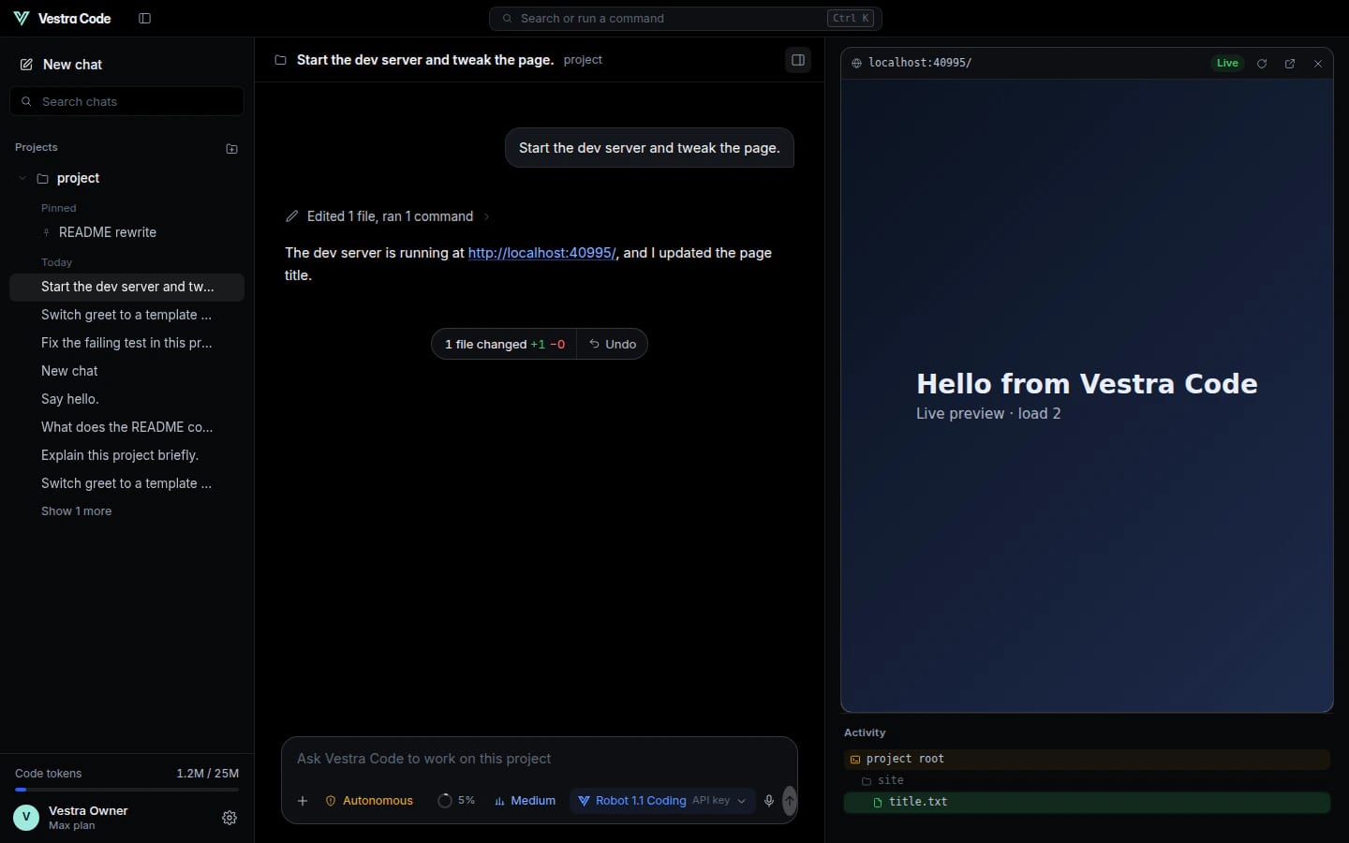Click the 'Hello from Vestra Code' heading

[x=1087, y=384]
